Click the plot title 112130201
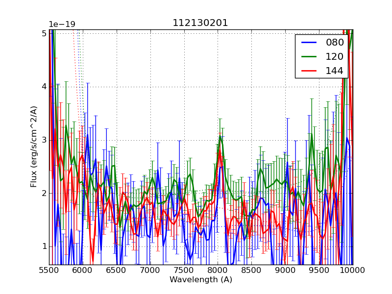Screen dimensions: 392x294 (x=200, y=23)
